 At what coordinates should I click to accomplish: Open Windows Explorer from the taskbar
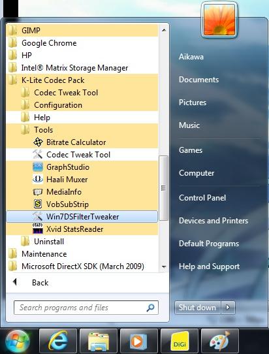point(99,341)
